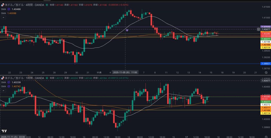
Task: Collapse the indicator legend on 4-hour chart
Action: [x=3, y=17]
